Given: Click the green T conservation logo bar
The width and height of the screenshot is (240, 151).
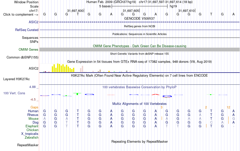Looking at the screenshot, I should coord(77,94).
